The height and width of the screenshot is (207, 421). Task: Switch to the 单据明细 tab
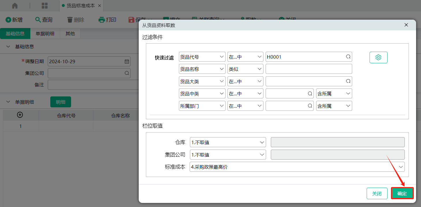45,34
